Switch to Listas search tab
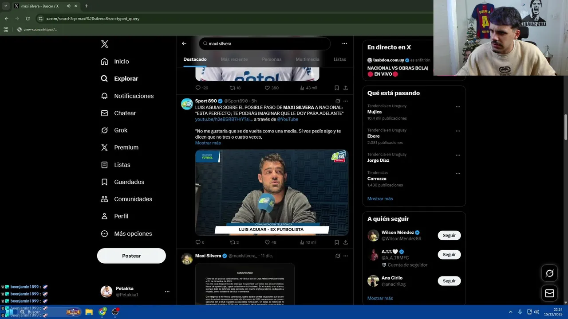 [x=339, y=59]
